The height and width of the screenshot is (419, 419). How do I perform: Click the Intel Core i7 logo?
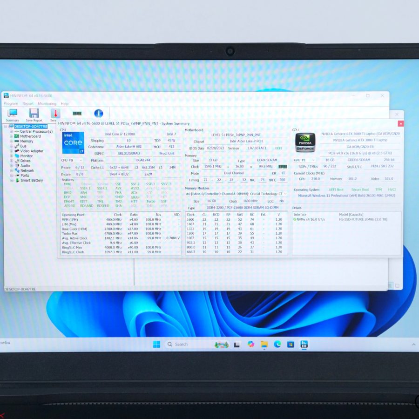(73, 143)
